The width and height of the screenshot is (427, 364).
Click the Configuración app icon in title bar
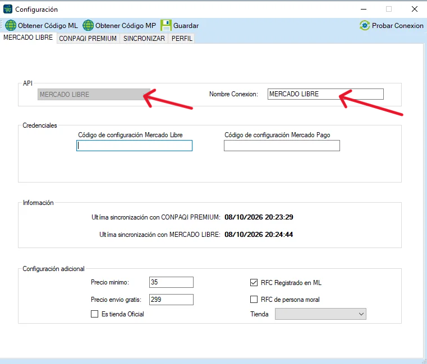point(8,10)
